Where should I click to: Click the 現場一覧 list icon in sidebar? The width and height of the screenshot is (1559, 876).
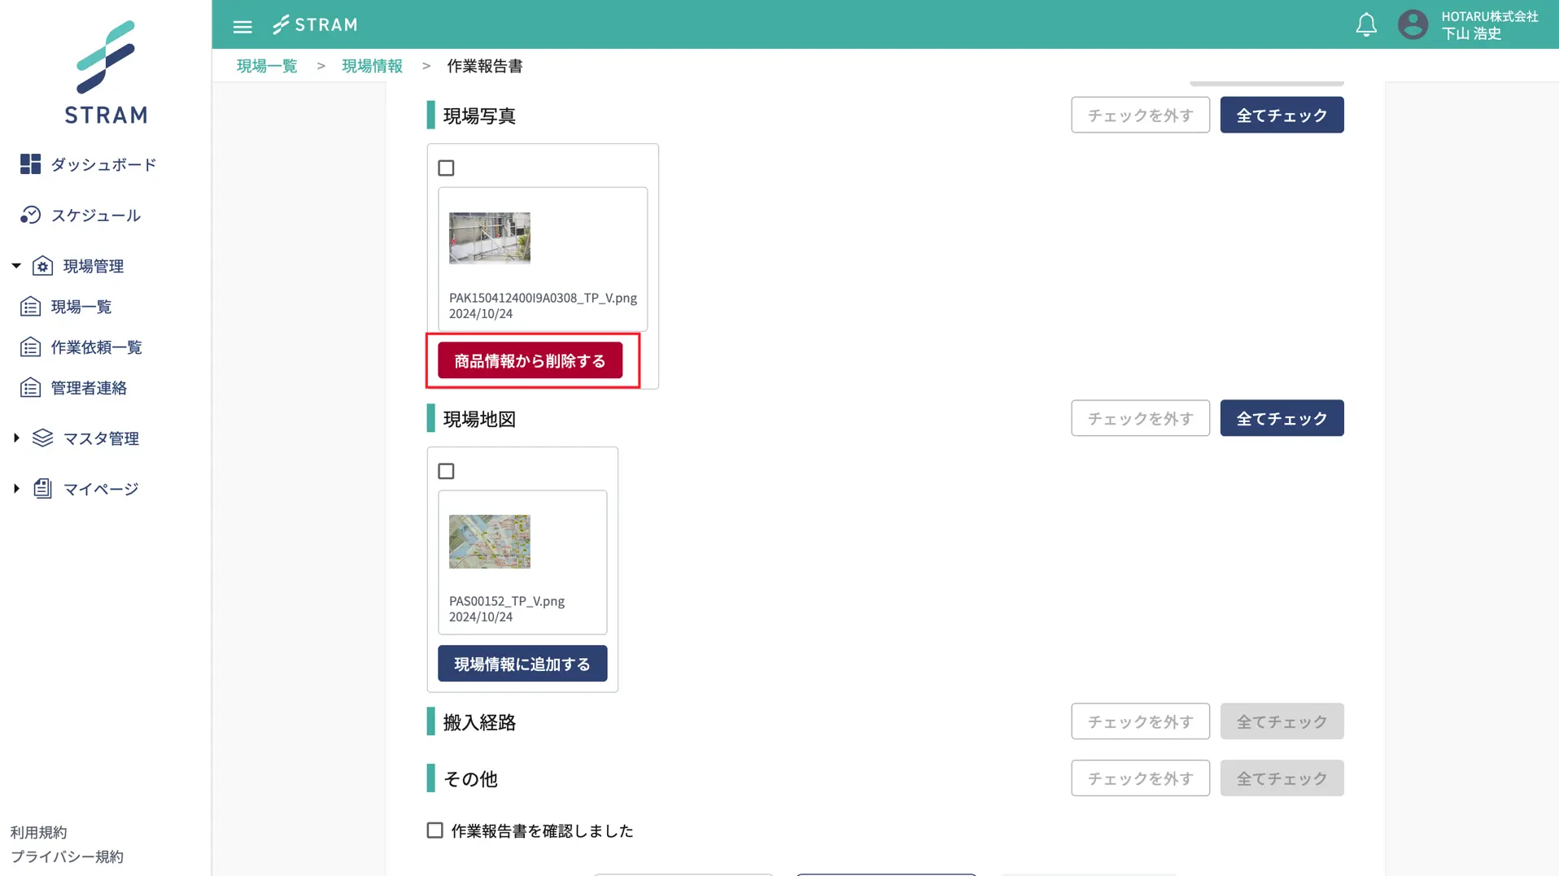click(30, 307)
